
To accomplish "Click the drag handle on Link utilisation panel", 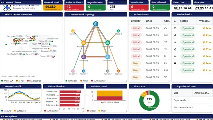I will coord(46,86).
